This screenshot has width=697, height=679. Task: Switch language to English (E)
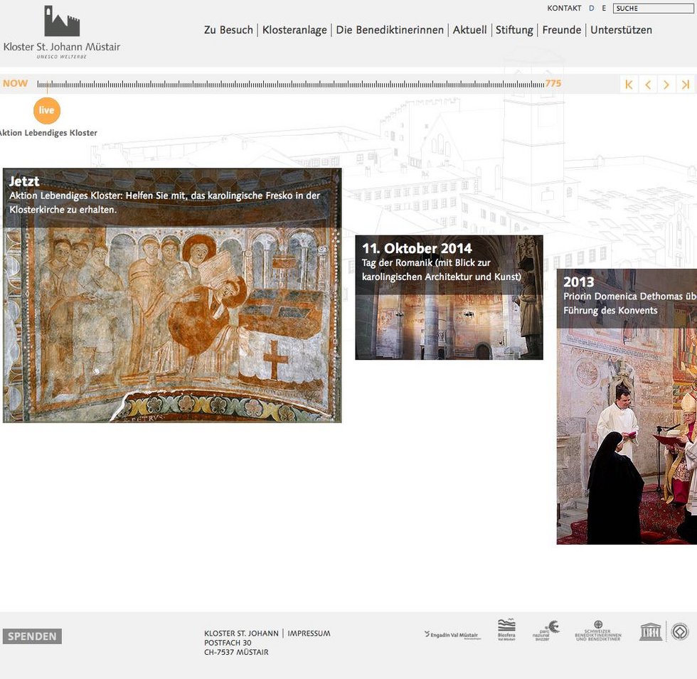[x=604, y=8]
